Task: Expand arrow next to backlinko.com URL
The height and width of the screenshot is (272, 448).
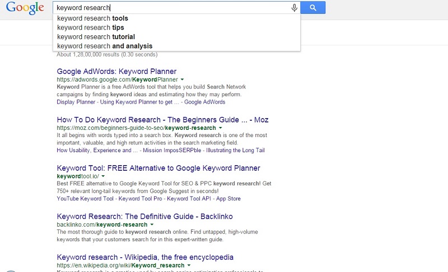Action: [152, 224]
